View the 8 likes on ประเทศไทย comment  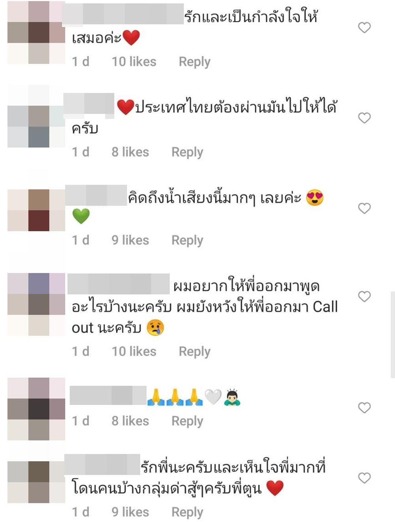pos(130,152)
